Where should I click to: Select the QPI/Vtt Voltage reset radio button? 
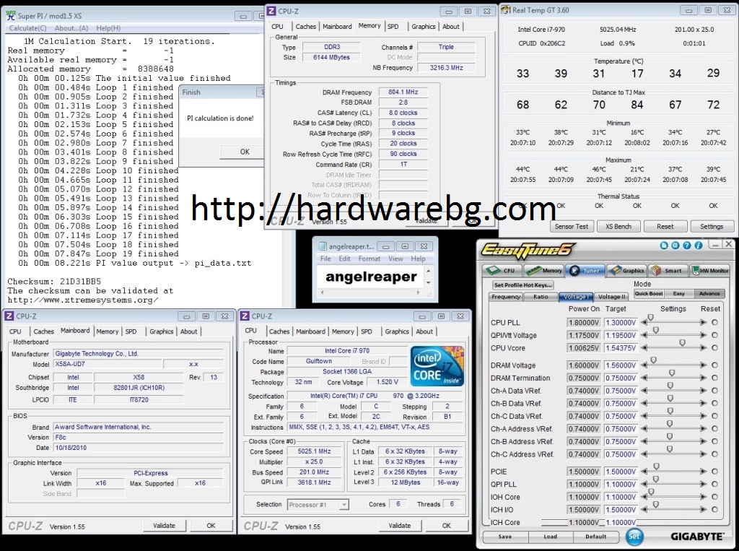[715, 335]
